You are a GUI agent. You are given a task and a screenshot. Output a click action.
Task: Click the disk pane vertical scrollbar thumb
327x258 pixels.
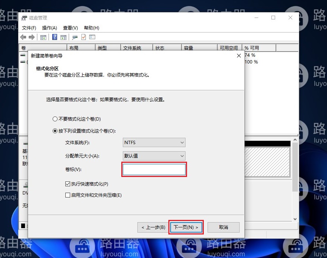pyautogui.click(x=295, y=167)
